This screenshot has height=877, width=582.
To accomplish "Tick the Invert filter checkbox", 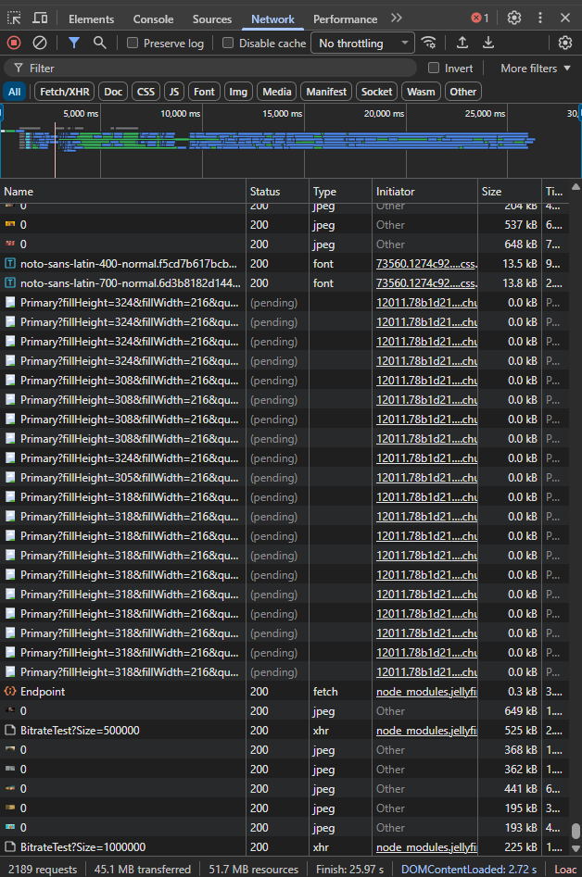I will (x=434, y=69).
